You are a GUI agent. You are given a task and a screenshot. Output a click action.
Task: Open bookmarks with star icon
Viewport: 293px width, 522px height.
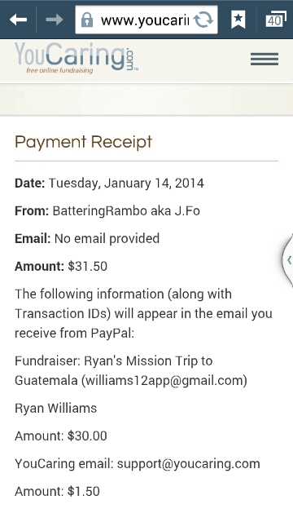238,20
